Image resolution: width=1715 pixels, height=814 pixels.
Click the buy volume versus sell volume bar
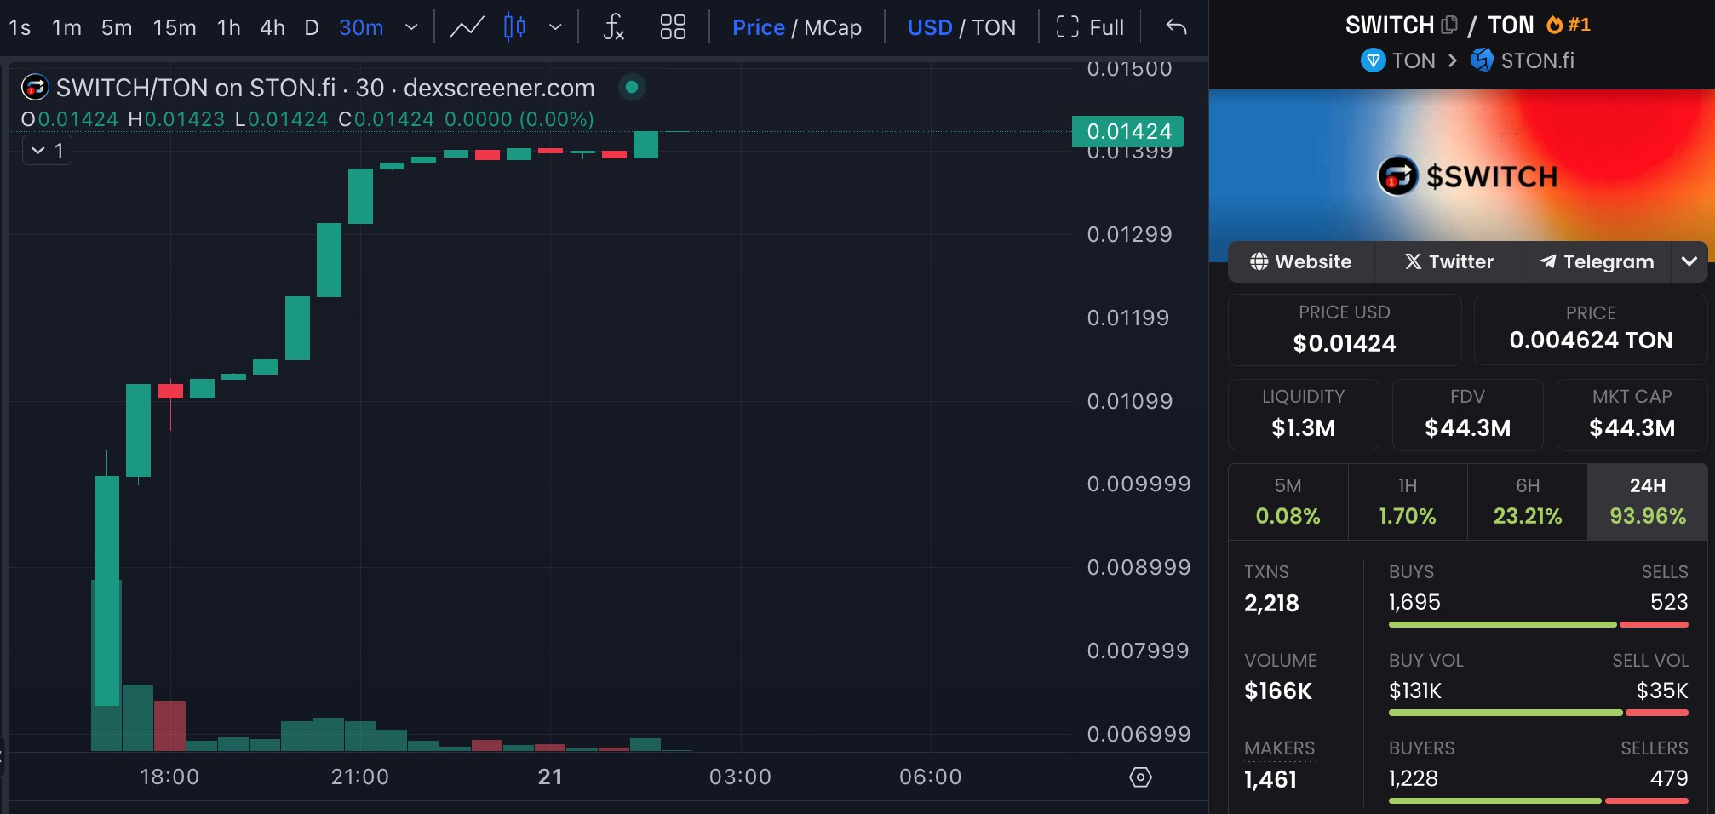click(1538, 713)
